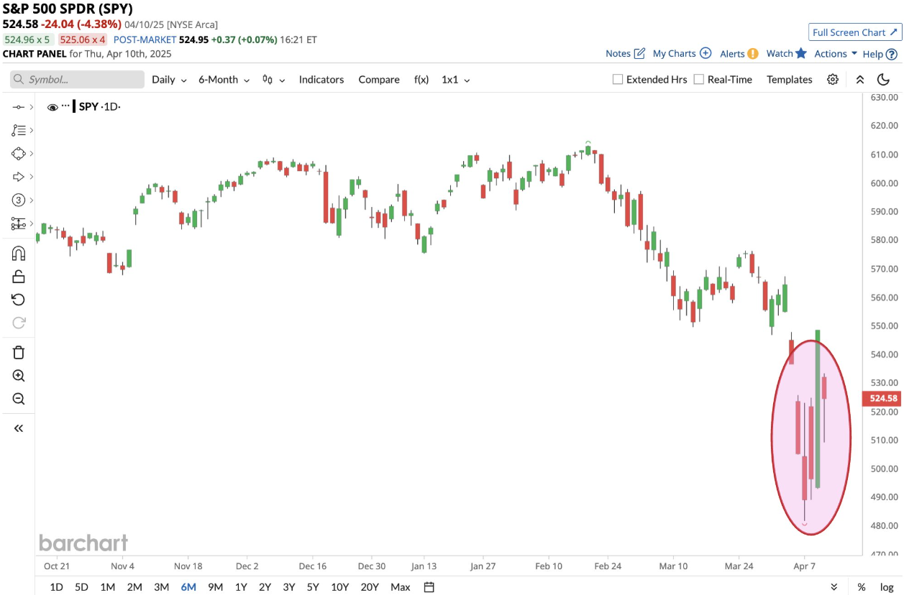Click the trash delete drawings icon
Viewport: 904px width, 595px height.
[x=19, y=352]
